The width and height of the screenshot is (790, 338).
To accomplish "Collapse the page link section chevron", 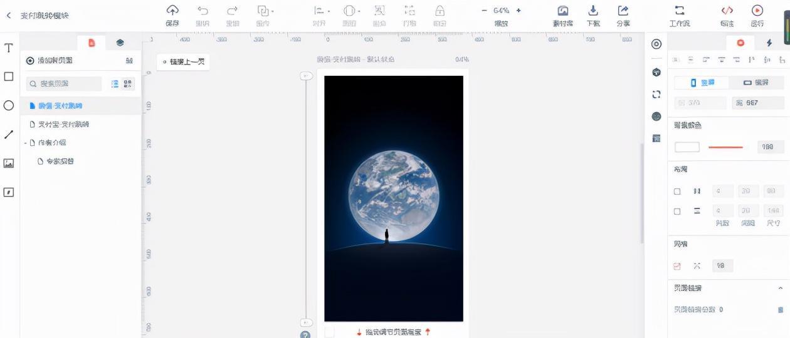I will (x=780, y=288).
